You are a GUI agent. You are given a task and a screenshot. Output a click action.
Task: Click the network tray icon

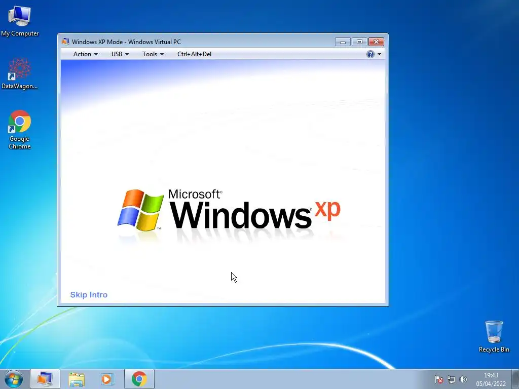[451, 379]
